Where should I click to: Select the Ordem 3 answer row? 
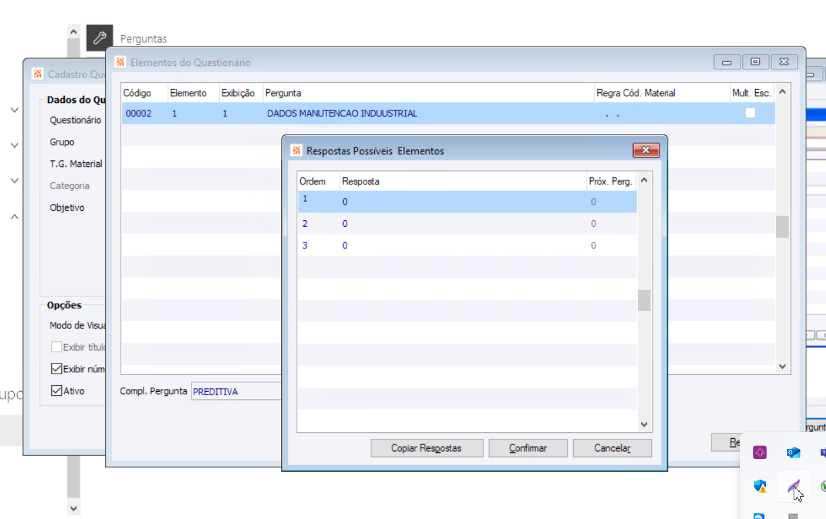tap(467, 246)
